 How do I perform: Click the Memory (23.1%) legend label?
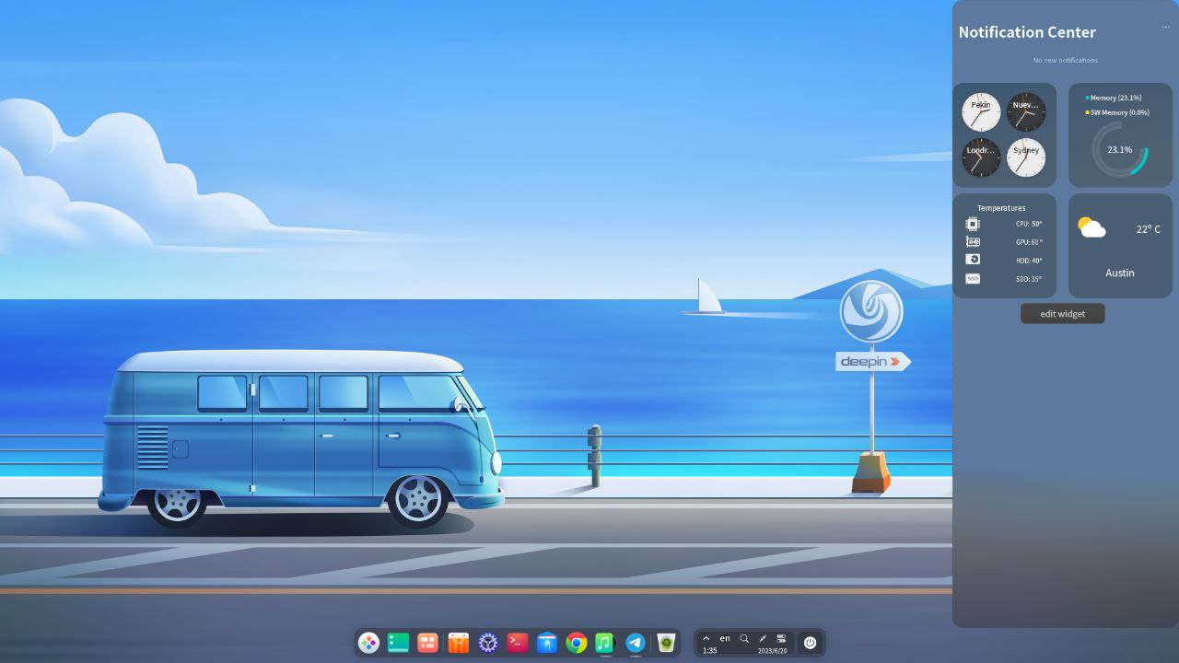1115,98
